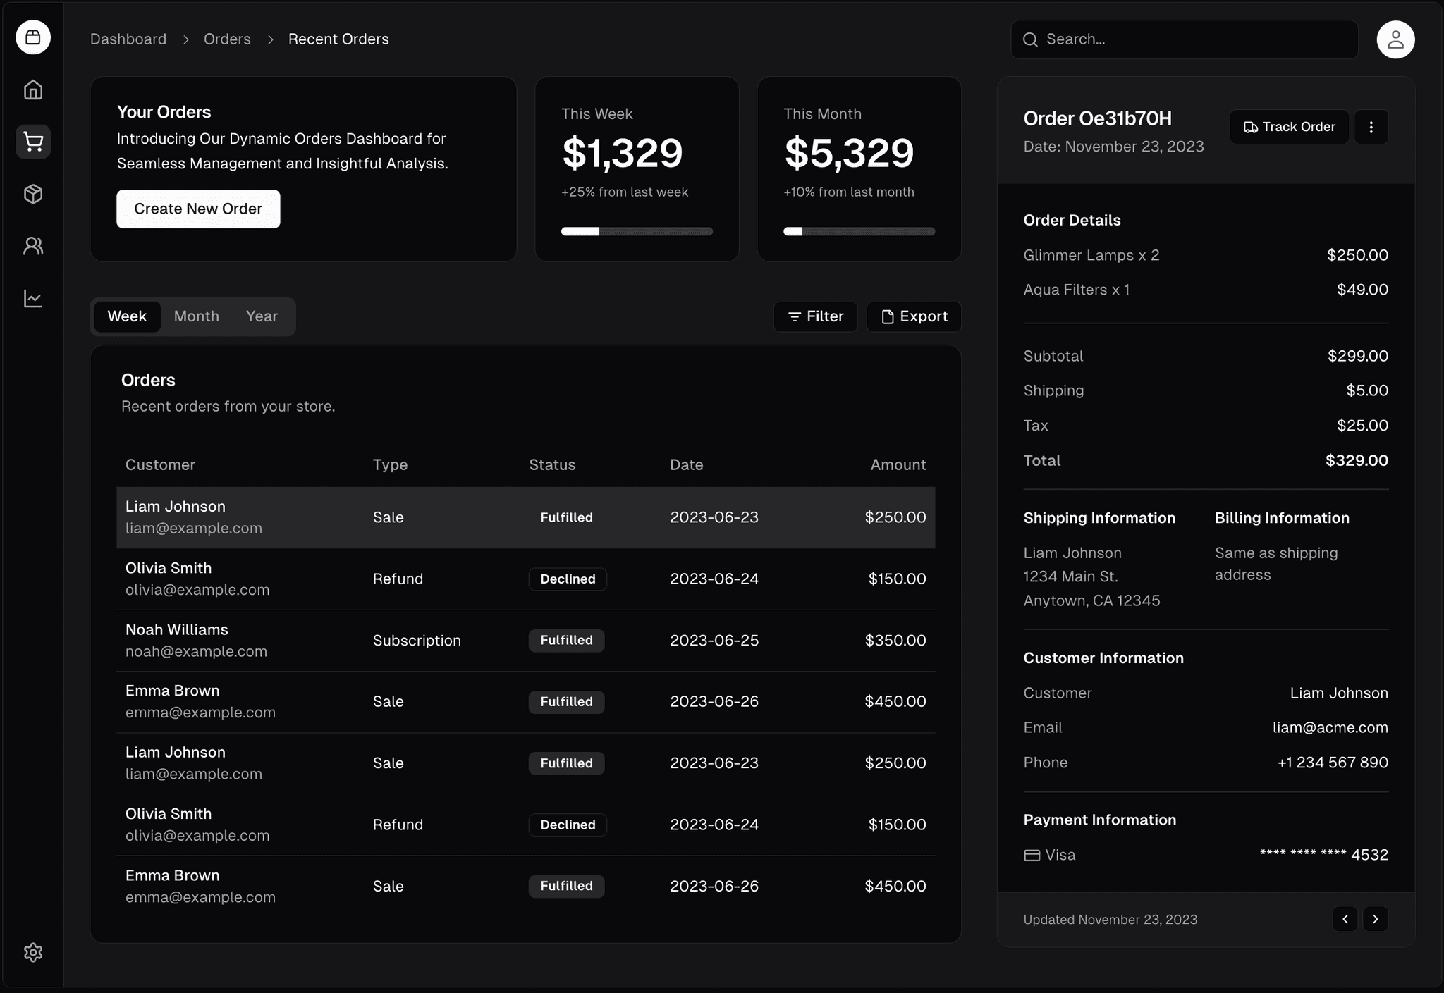
Task: Navigate to Dashboard breadcrumb link
Action: (x=128, y=39)
